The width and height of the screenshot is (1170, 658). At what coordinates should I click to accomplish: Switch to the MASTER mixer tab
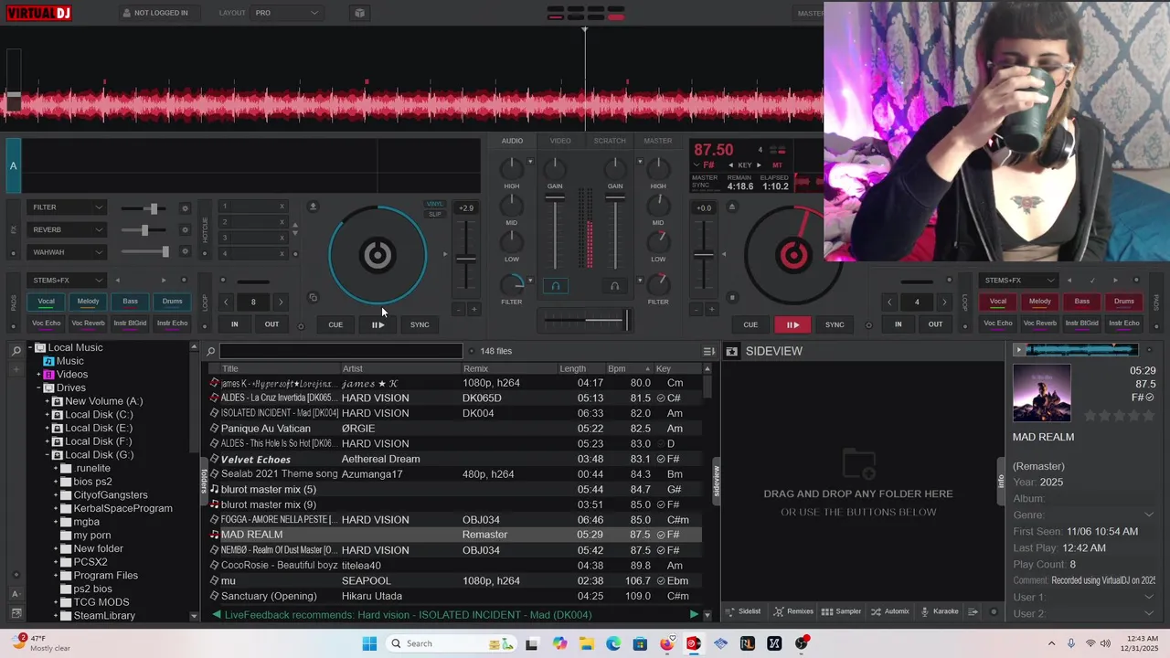click(x=657, y=141)
